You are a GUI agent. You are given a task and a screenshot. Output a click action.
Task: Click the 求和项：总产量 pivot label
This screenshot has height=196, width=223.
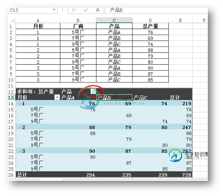35,92
